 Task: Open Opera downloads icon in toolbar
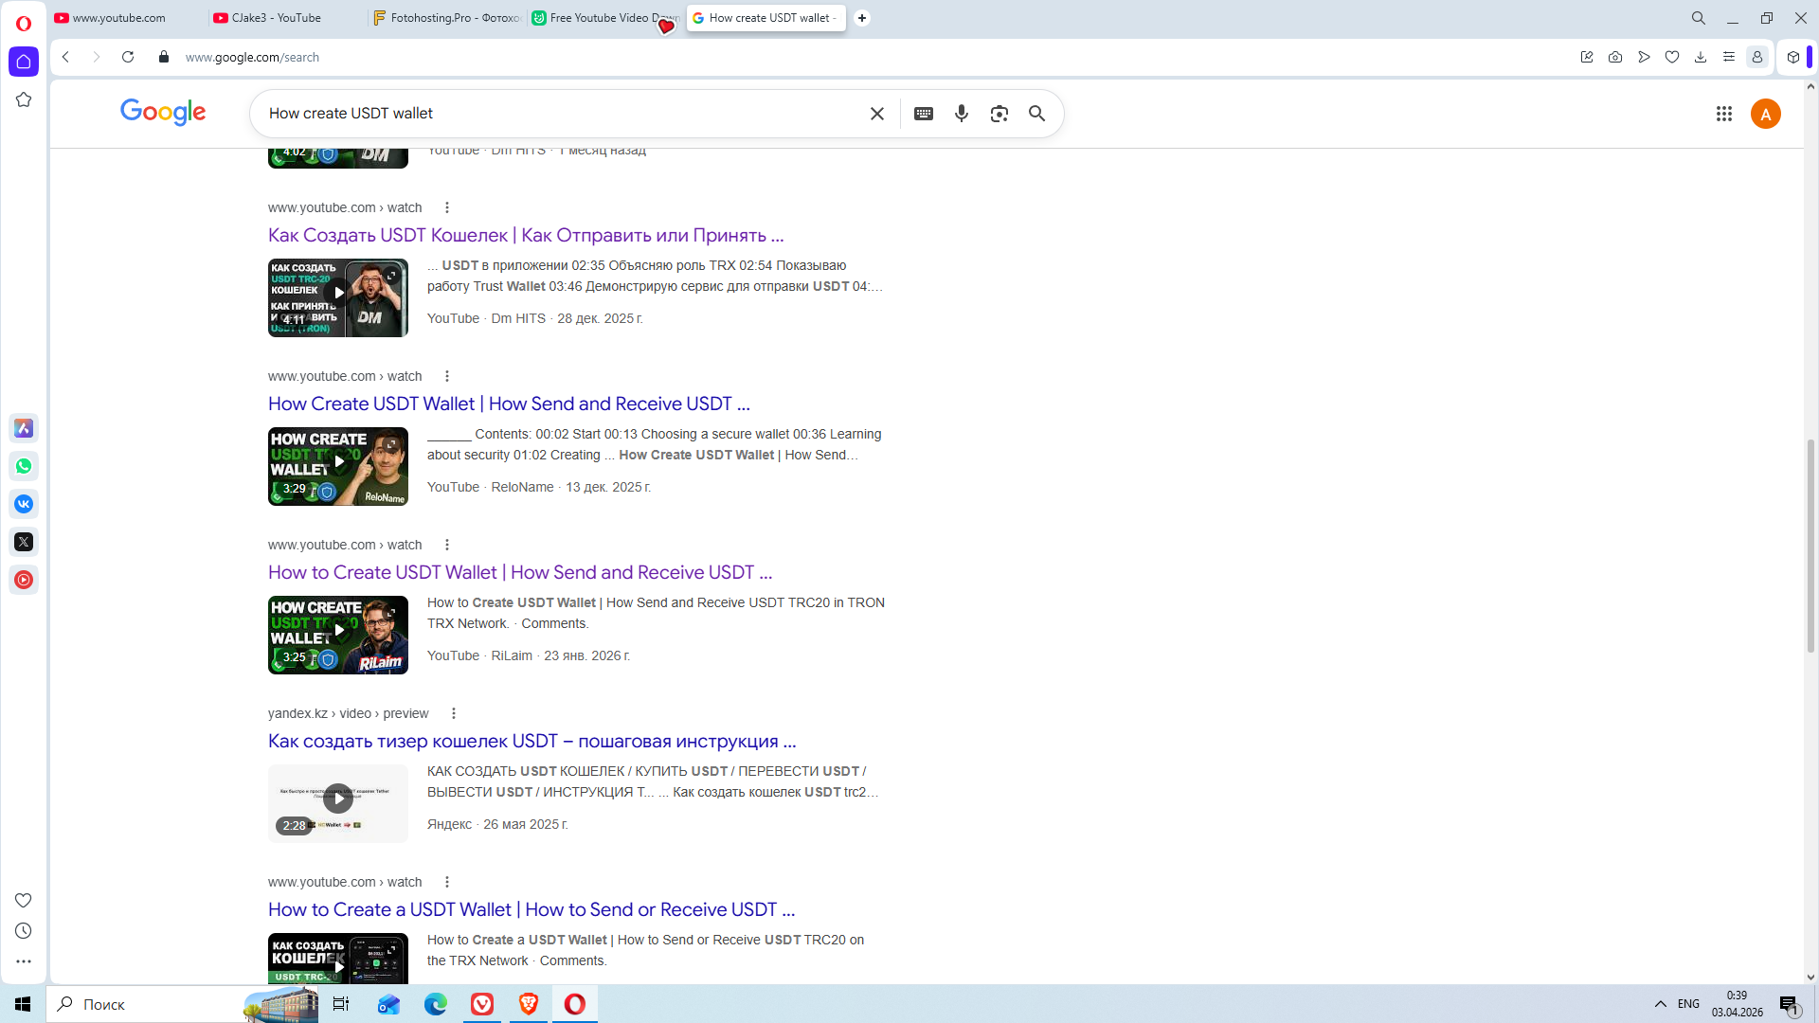pos(1701,57)
